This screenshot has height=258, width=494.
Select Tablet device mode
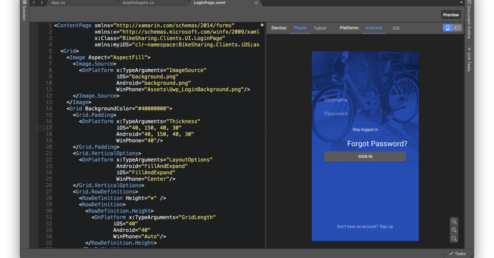click(x=320, y=28)
